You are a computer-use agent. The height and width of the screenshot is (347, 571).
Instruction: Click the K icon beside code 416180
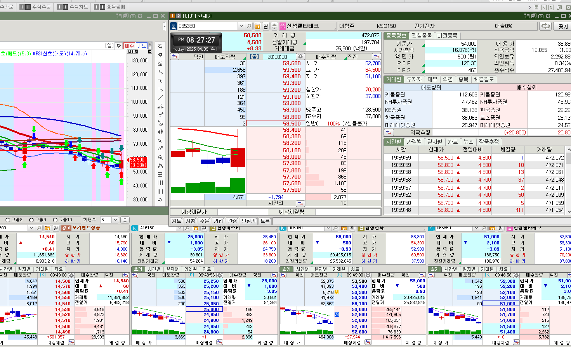[x=135, y=228]
